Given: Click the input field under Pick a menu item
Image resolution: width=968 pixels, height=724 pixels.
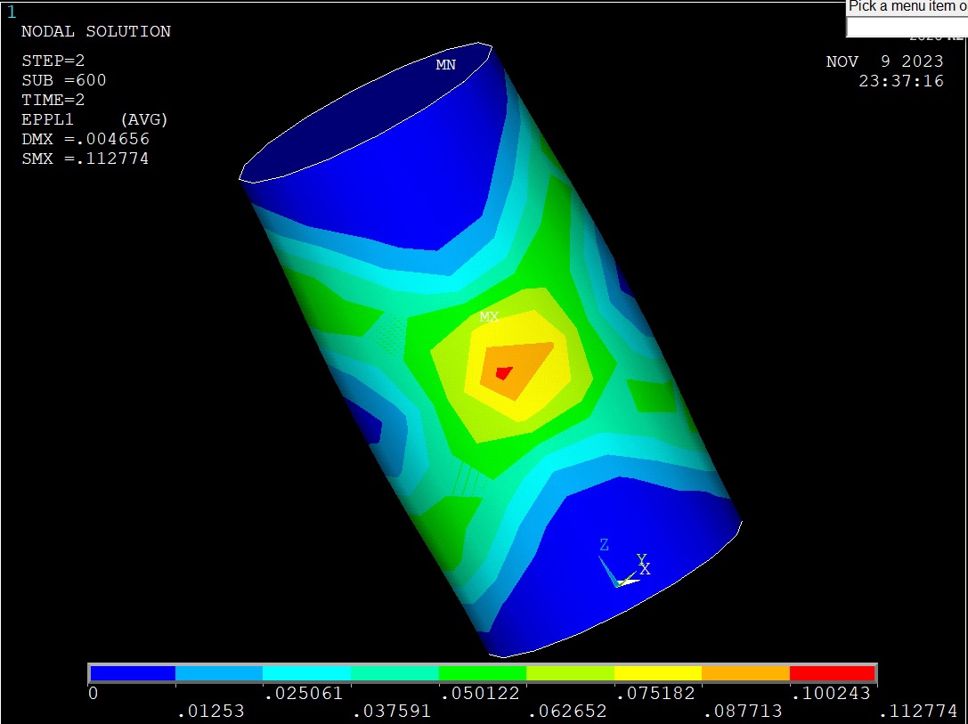Looking at the screenshot, I should click(907, 27).
